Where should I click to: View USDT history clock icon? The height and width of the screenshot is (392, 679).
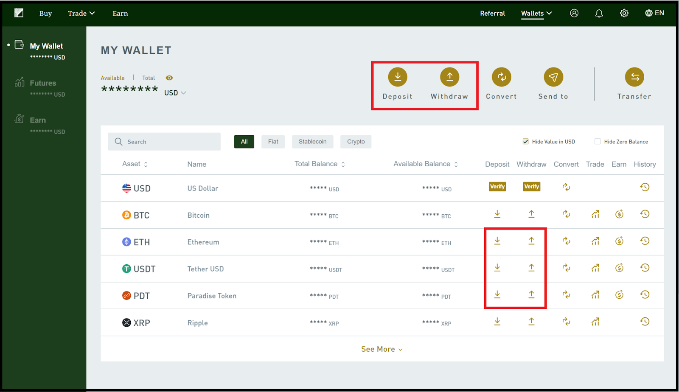pyautogui.click(x=645, y=268)
